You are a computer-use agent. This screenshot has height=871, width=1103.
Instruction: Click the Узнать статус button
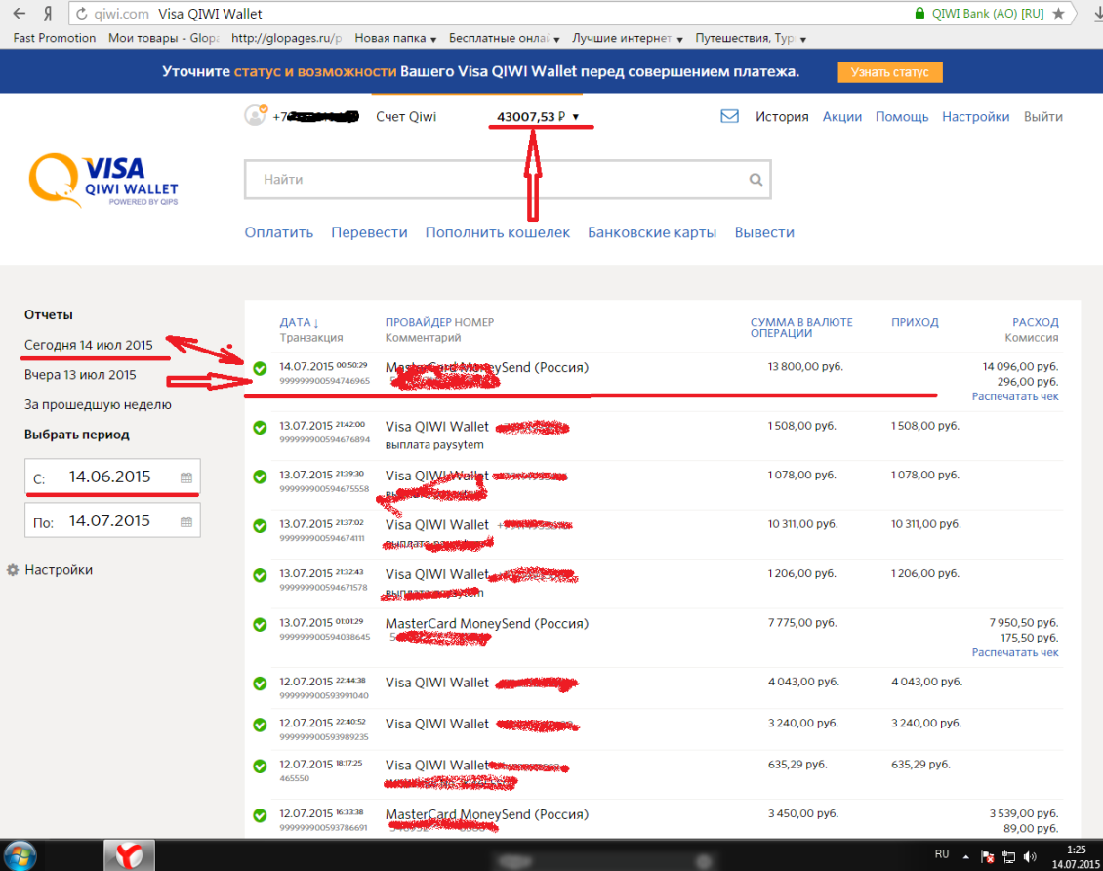(x=890, y=71)
